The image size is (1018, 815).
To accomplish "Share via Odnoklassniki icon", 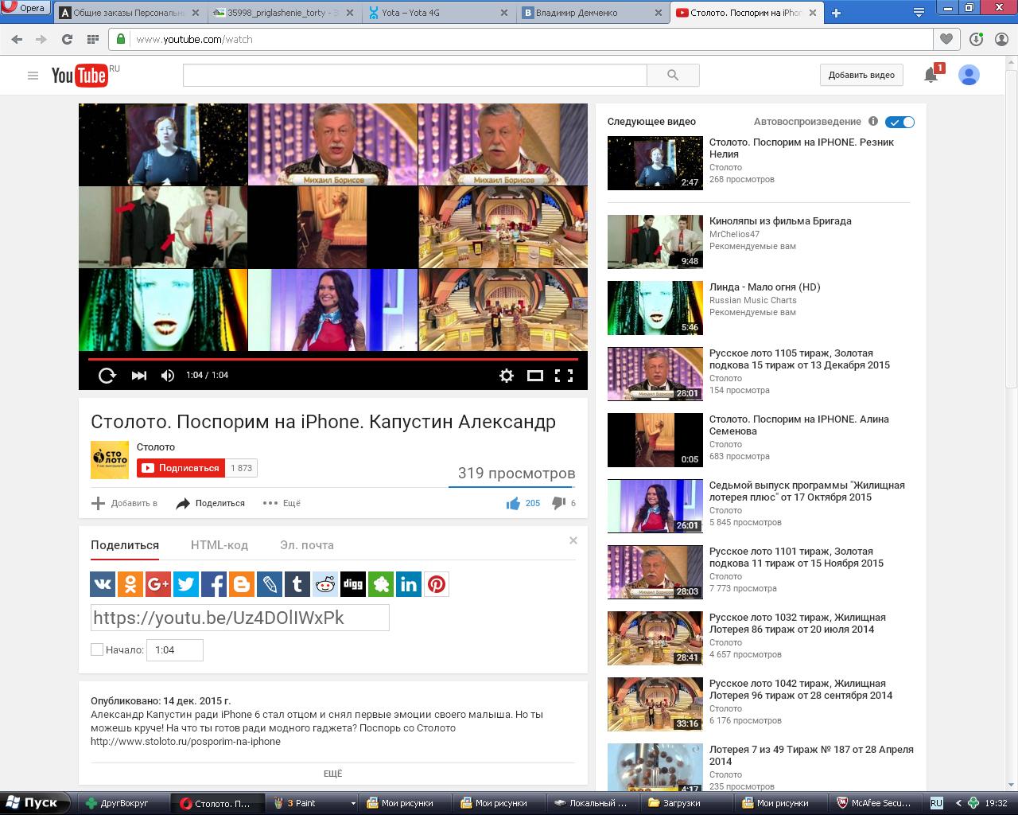I will (x=130, y=584).
